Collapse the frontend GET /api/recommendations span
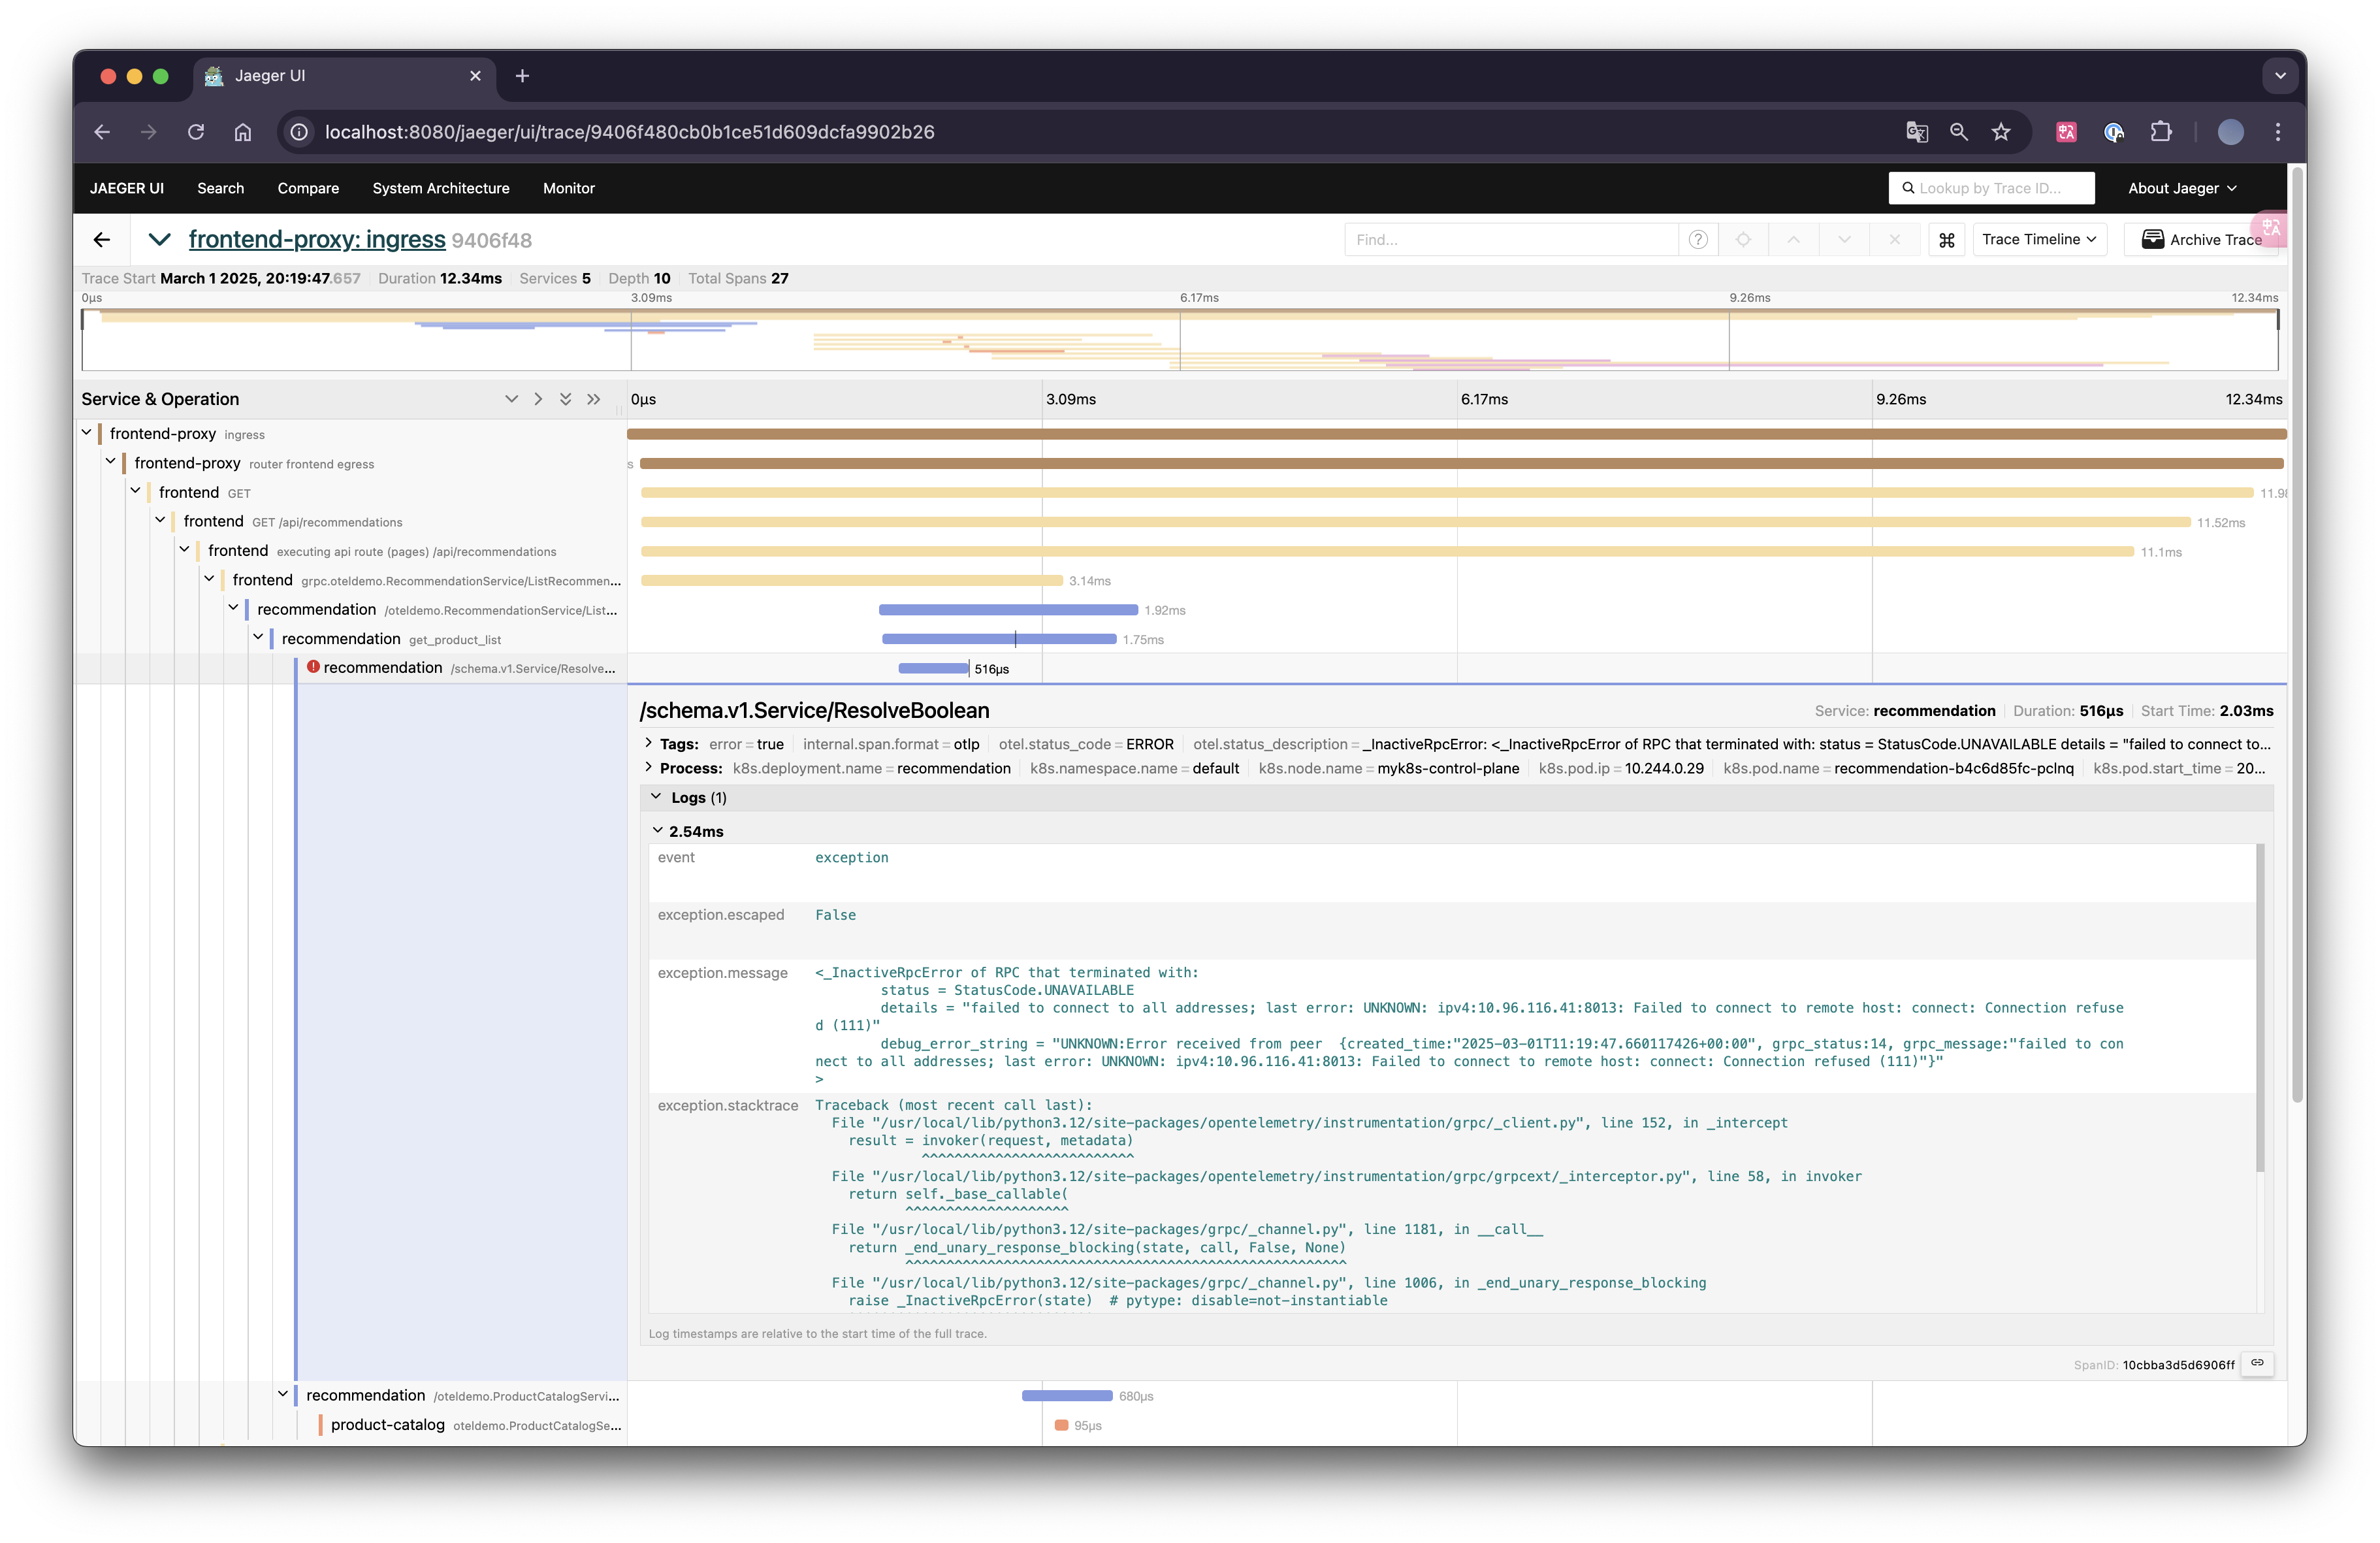This screenshot has height=1543, width=2380. (x=160, y=520)
